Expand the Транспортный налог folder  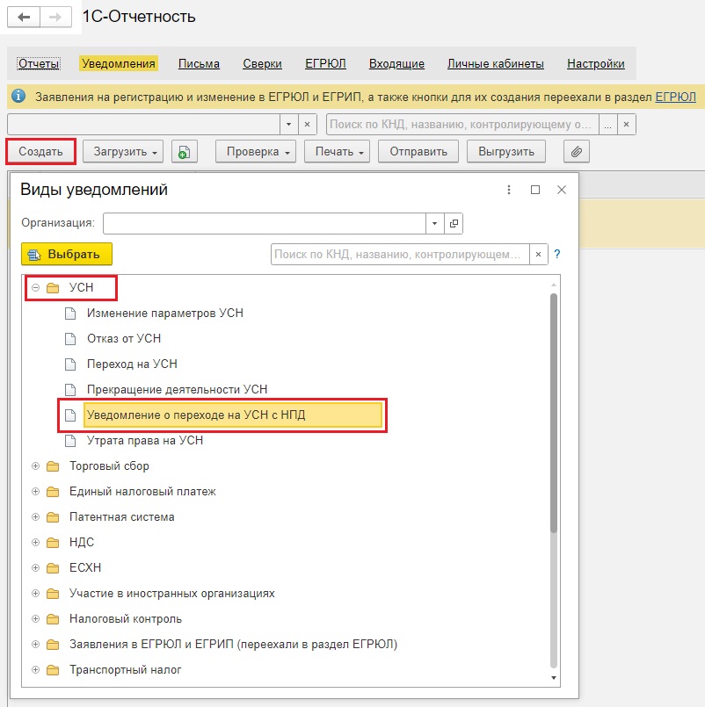pyautogui.click(x=36, y=670)
